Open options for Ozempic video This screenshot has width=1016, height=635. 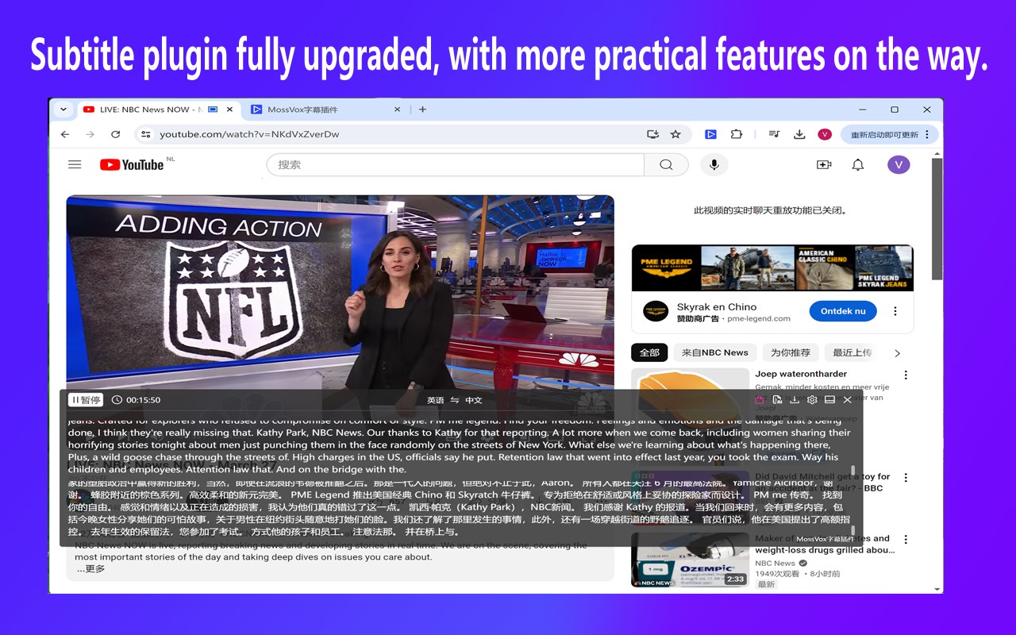coord(906,540)
